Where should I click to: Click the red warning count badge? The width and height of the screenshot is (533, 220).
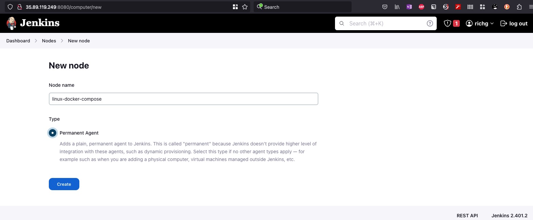456,23
